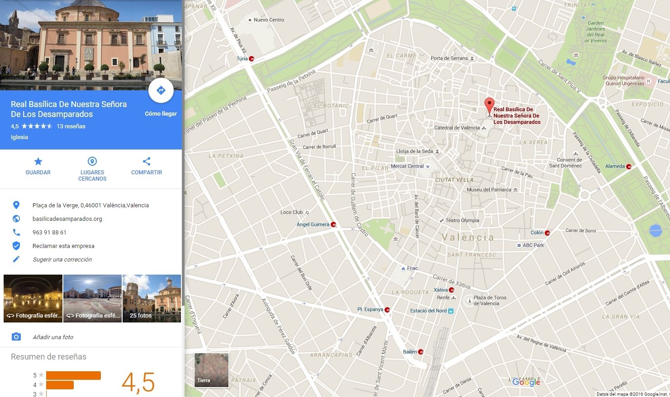Click the Museu del Patriarca museum icon
The height and width of the screenshot is (397, 670).
515,190
